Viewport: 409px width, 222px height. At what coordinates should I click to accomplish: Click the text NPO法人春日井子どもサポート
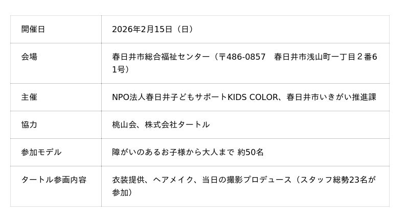click(x=169, y=97)
